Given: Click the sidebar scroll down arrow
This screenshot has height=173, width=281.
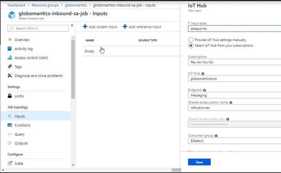Looking at the screenshot, I should tap(73, 165).
